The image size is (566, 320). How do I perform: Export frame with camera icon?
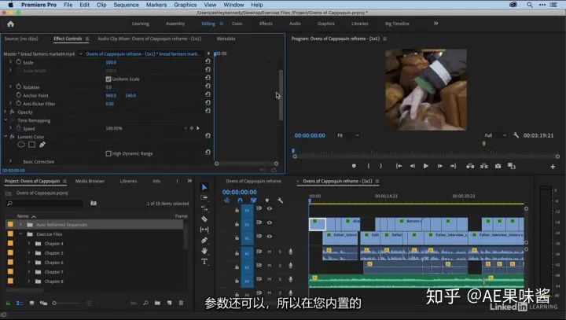498,166
